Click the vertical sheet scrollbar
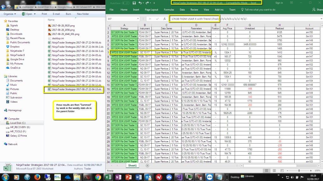Image resolution: width=323 pixels, height=181 pixels. (x=321, y=78)
